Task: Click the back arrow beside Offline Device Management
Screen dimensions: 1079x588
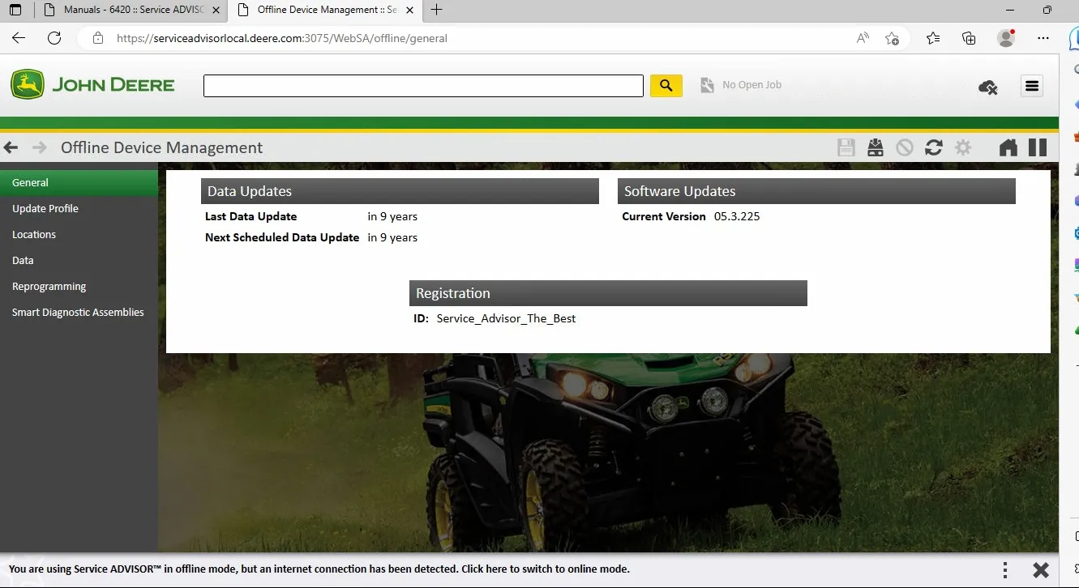Action: [x=11, y=147]
